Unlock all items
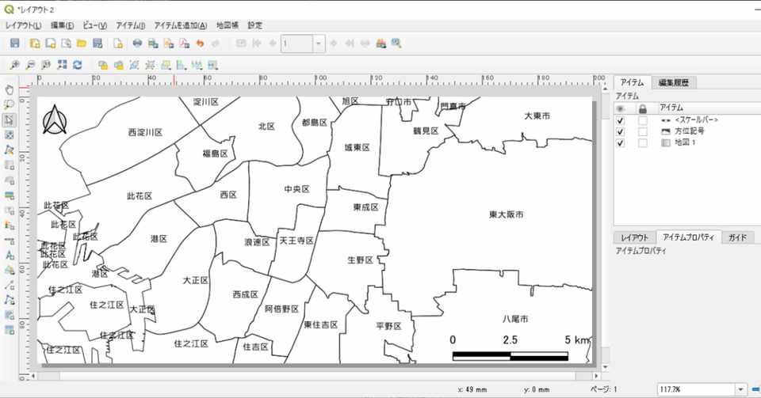The image size is (761, 398). click(118, 65)
